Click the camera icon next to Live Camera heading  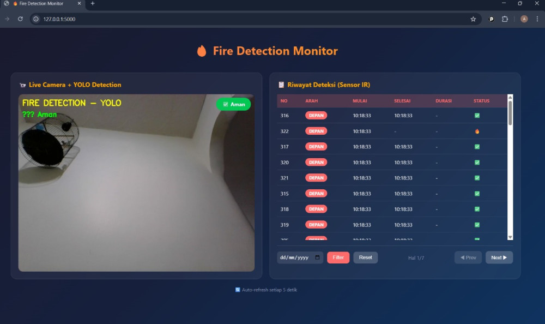23,85
